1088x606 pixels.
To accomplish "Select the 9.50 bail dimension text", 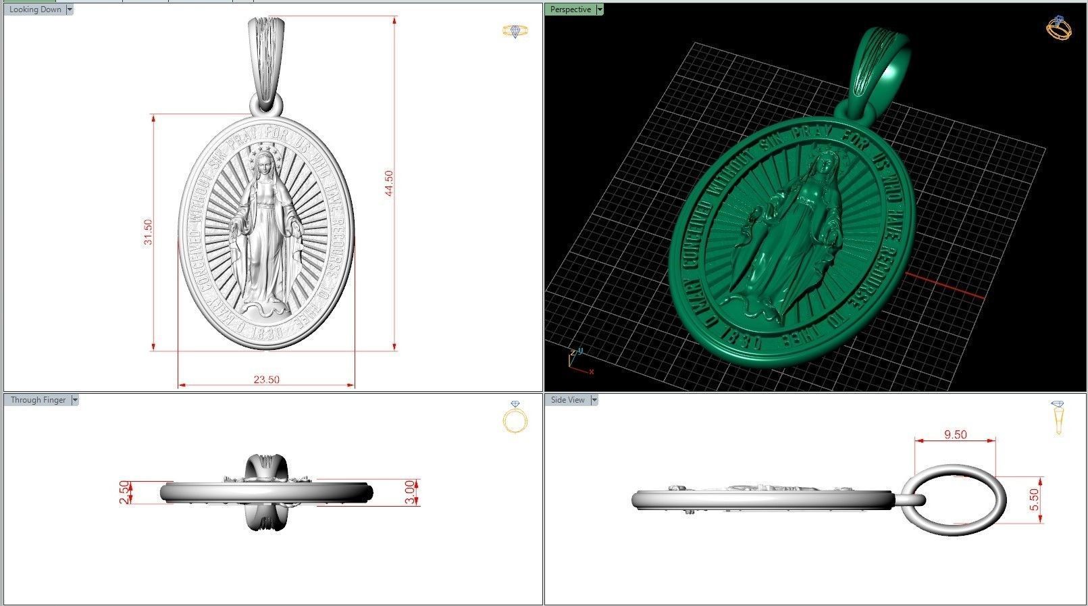I will tap(955, 434).
